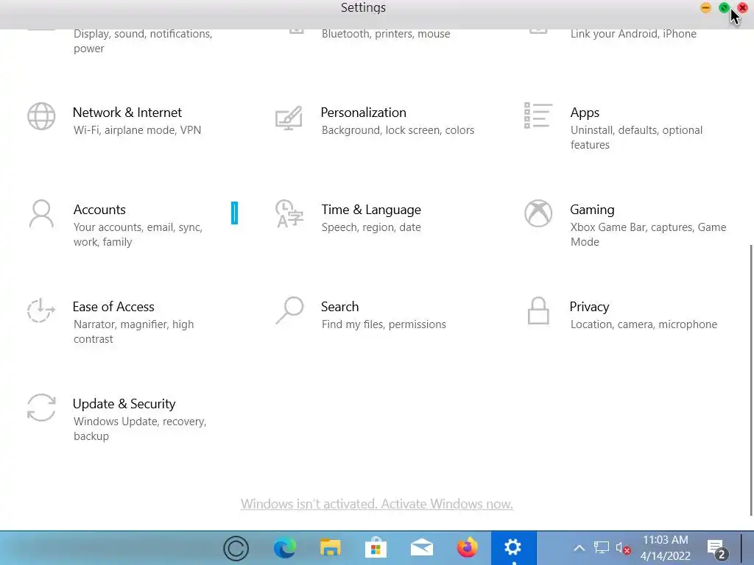Viewport: 754px width, 565px height.
Task: Open the Update & Security refresh icon
Action: (x=41, y=408)
